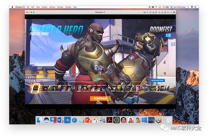Click the Siri icon in menu bar
Image resolution: width=208 pixels, height=137 pixels.
192,7
